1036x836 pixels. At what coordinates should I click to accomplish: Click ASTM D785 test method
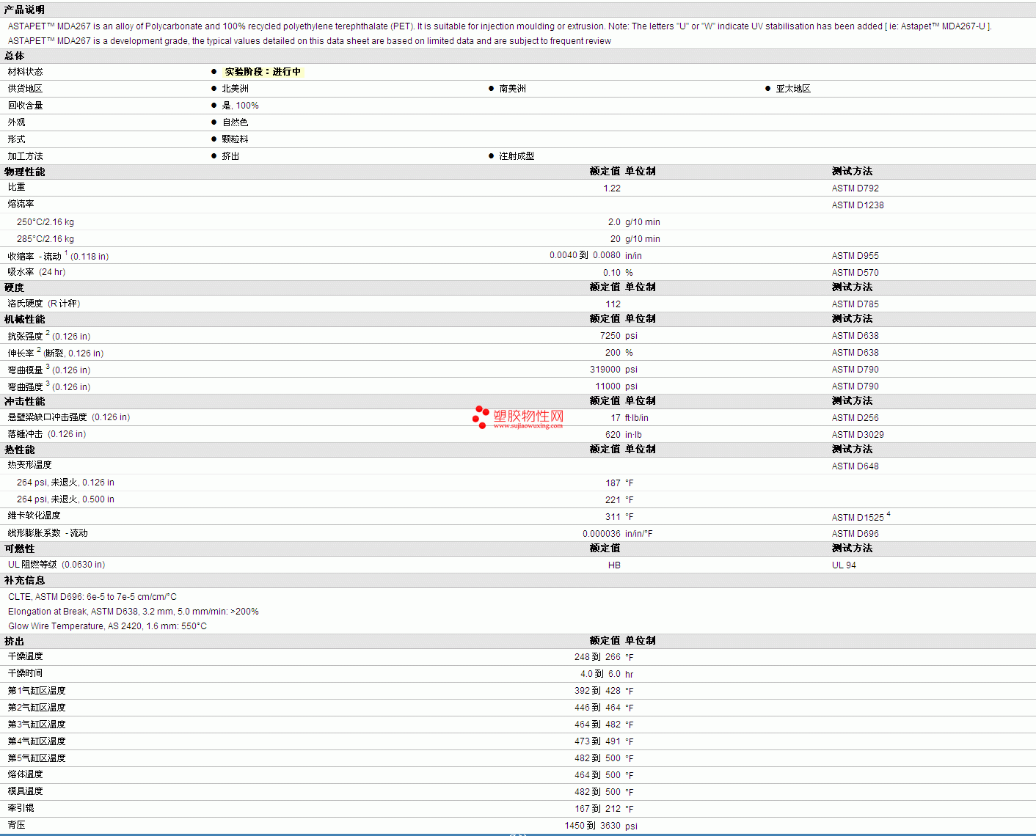pyautogui.click(x=856, y=304)
